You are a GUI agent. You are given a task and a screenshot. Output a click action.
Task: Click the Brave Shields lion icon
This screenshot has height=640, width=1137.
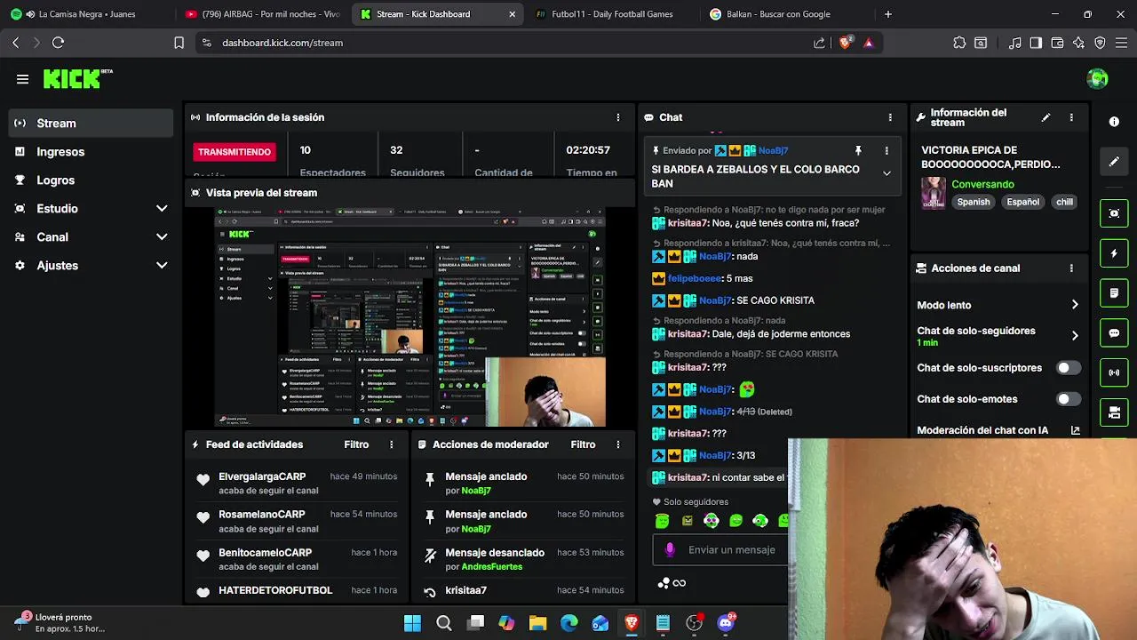pos(845,43)
